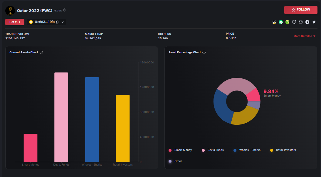The width and height of the screenshot is (321, 177).
Task: Click the Hot #31 badge
Action: (x=15, y=22)
